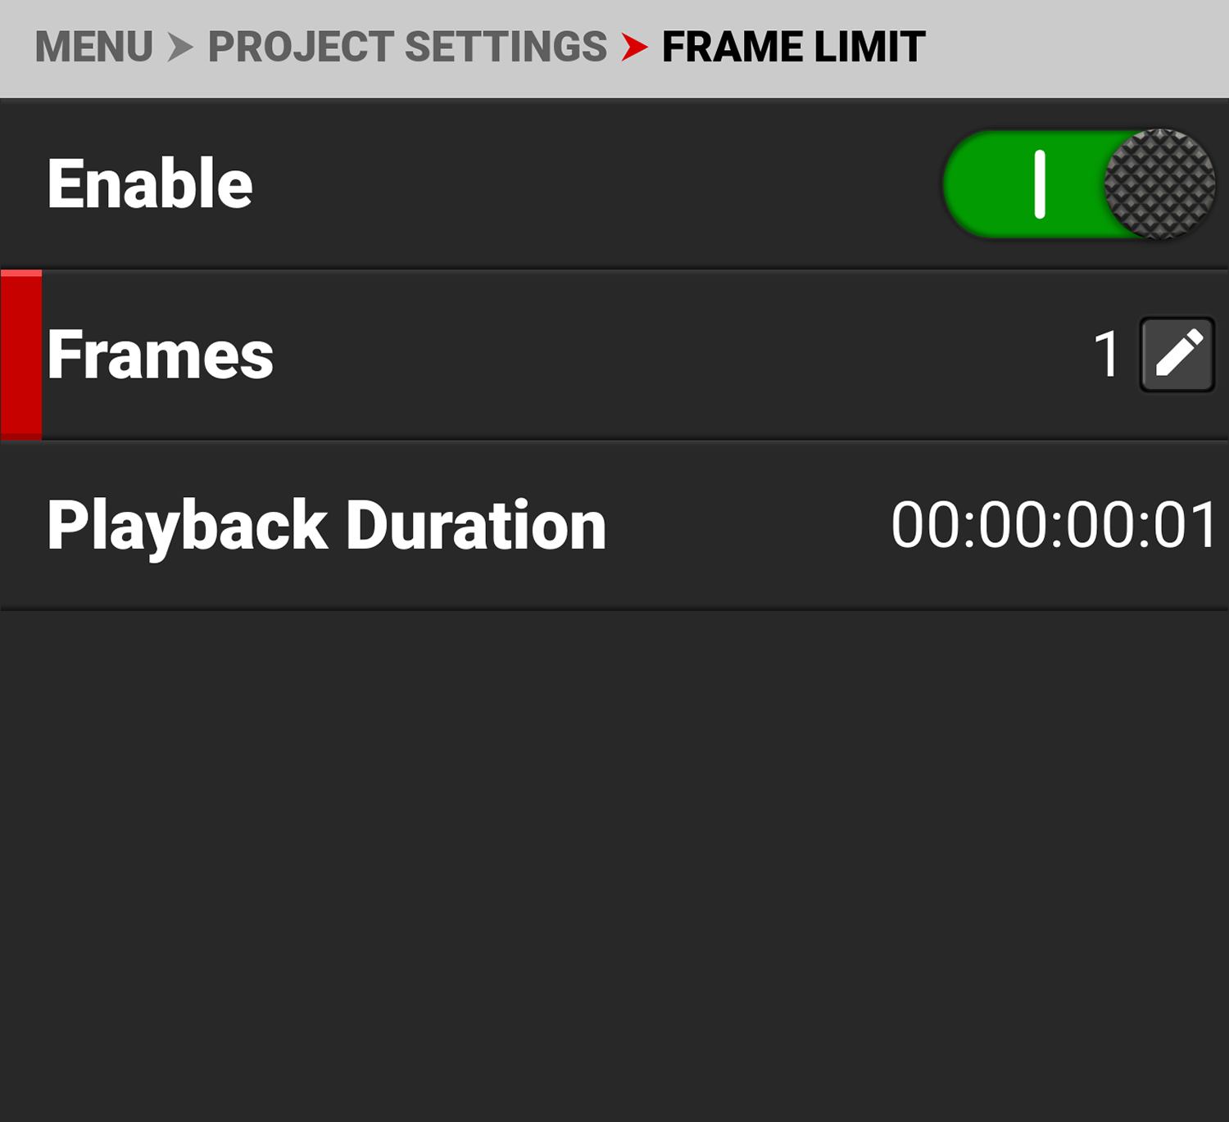Click the FRAME LIMIT page title
The image size is (1229, 1122).
click(x=793, y=48)
